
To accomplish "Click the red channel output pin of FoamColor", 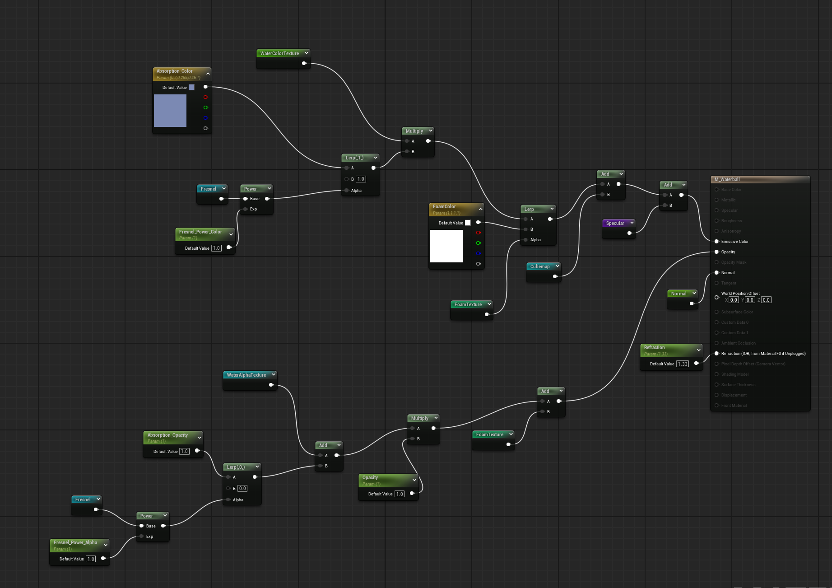I will coord(479,233).
